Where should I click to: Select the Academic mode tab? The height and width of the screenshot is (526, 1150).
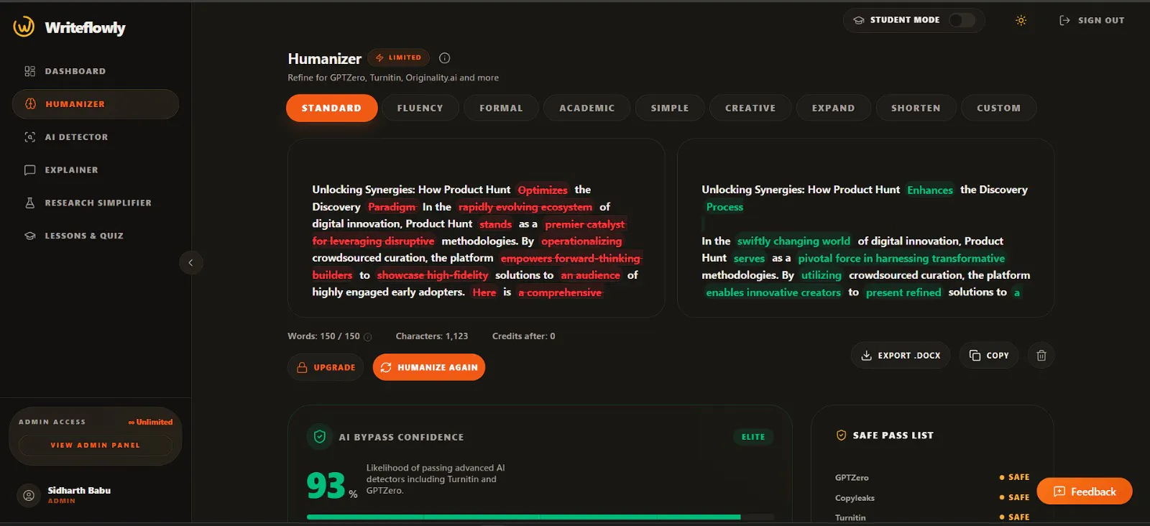(x=587, y=108)
